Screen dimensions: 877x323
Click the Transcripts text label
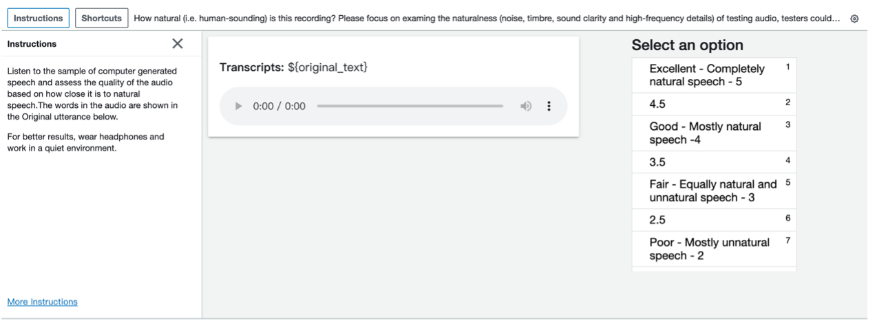[x=251, y=67]
